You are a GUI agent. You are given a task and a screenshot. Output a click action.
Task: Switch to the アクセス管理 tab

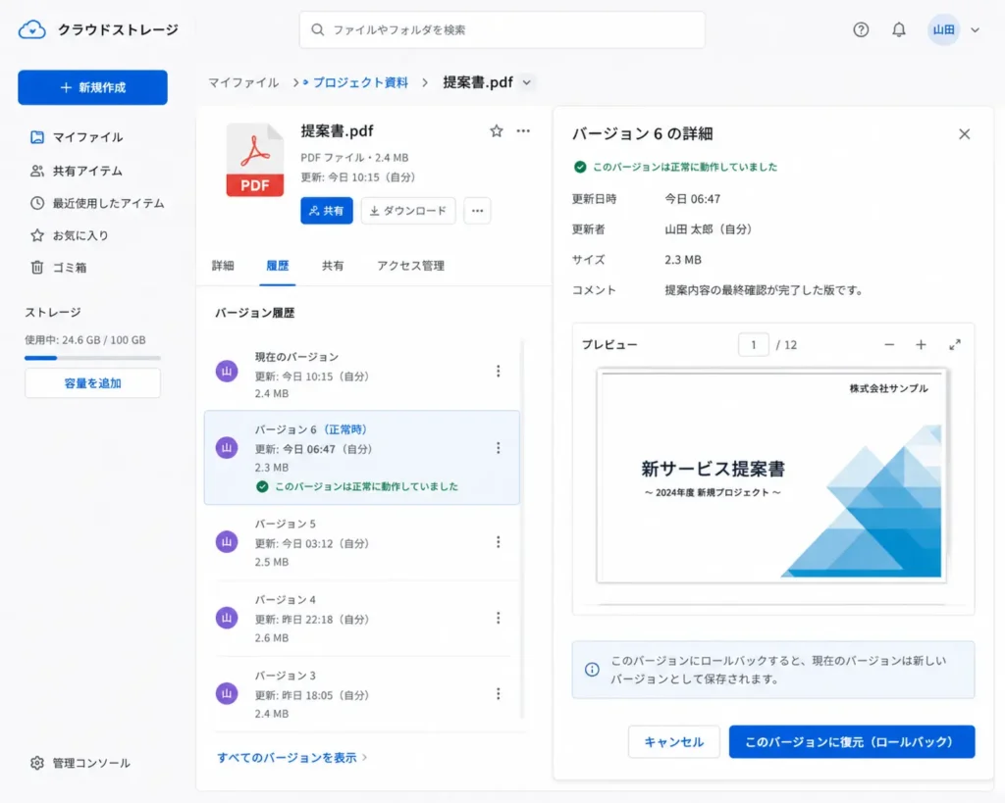tap(411, 265)
